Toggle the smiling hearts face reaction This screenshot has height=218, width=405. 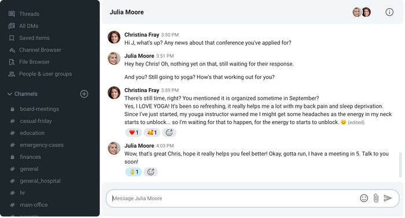[152, 133]
